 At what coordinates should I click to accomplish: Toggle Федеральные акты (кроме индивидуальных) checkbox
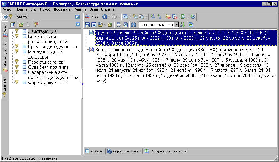[x=25, y=72]
